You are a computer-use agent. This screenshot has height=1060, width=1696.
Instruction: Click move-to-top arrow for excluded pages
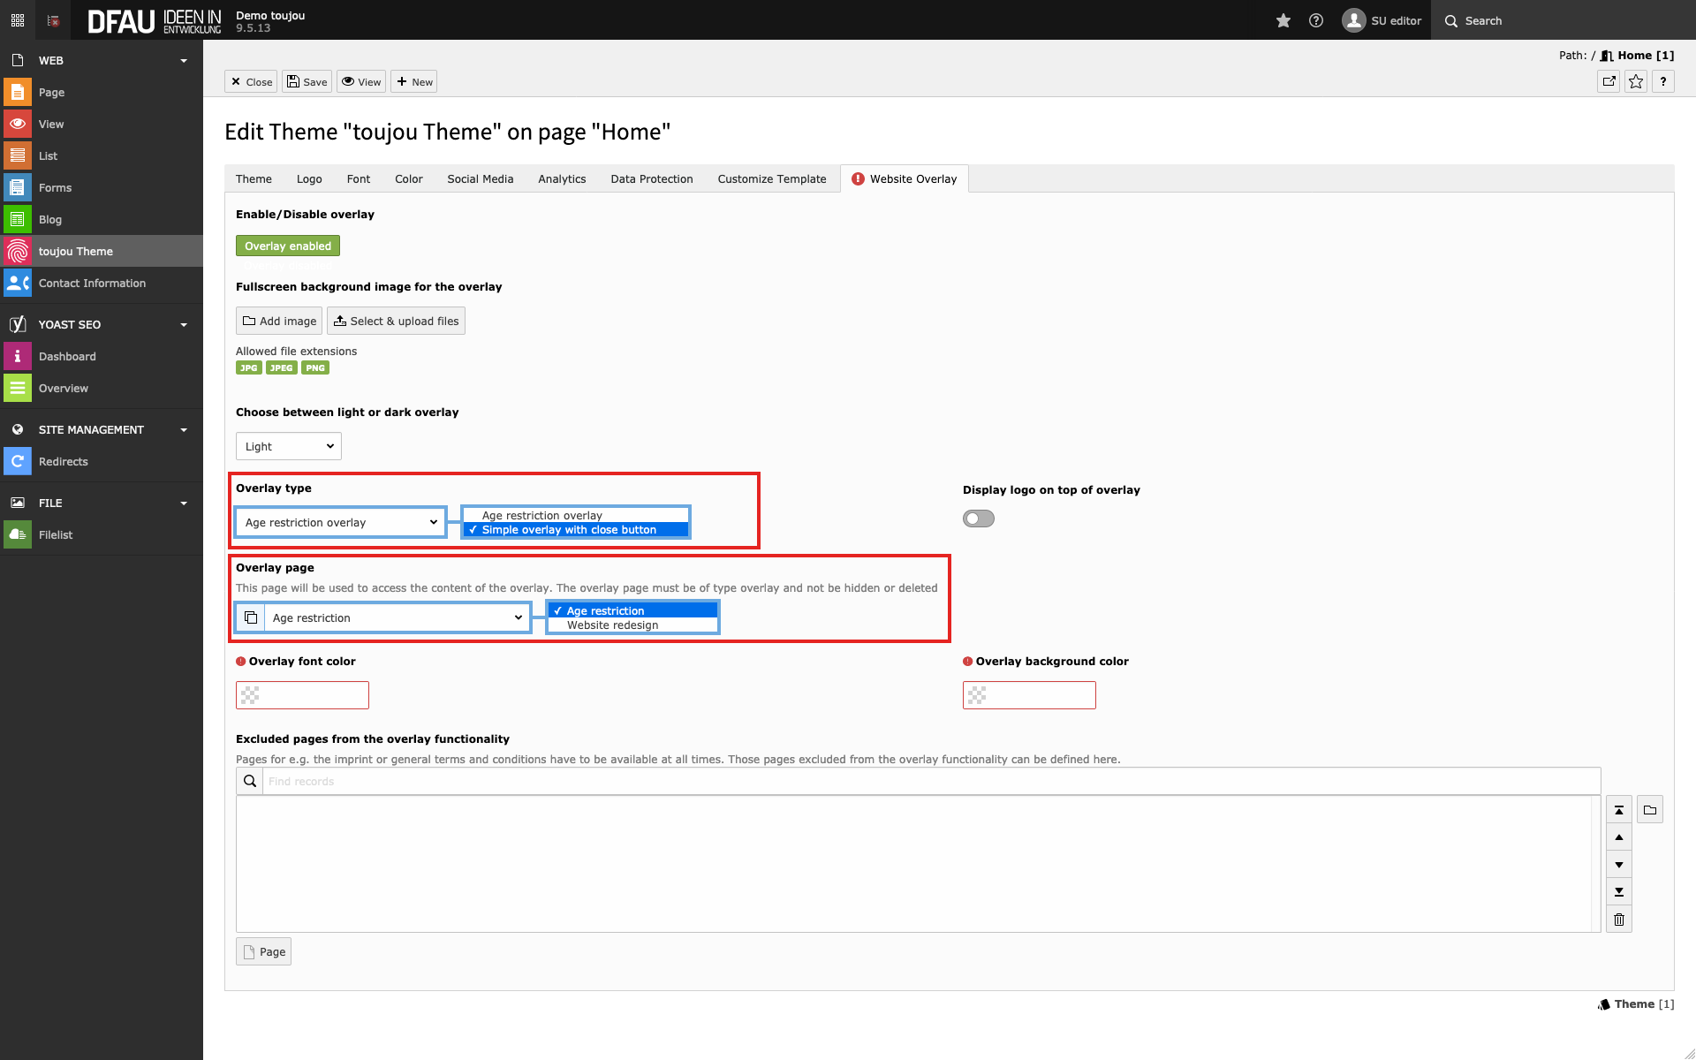(1618, 810)
